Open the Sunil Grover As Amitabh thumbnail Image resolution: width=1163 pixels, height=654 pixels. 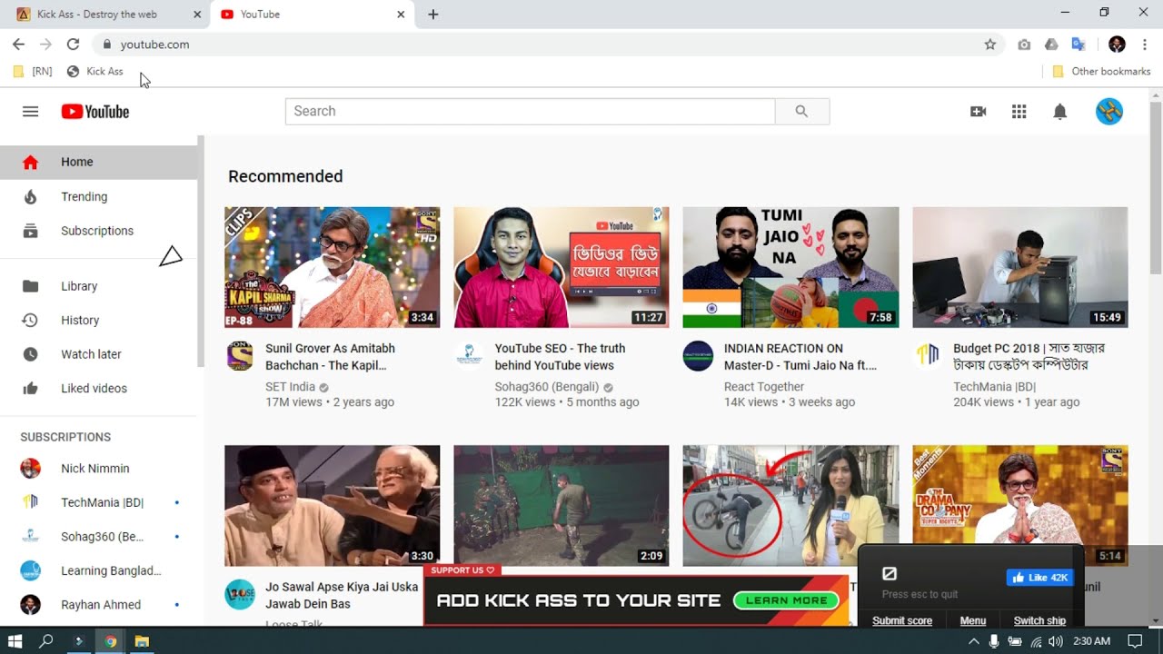tap(332, 267)
